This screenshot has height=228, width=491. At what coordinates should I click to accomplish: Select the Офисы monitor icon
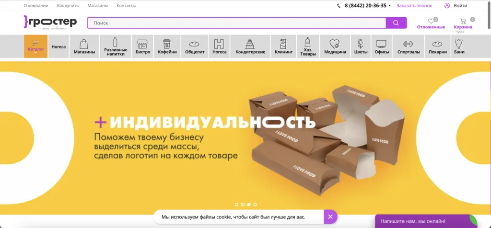tap(381, 44)
